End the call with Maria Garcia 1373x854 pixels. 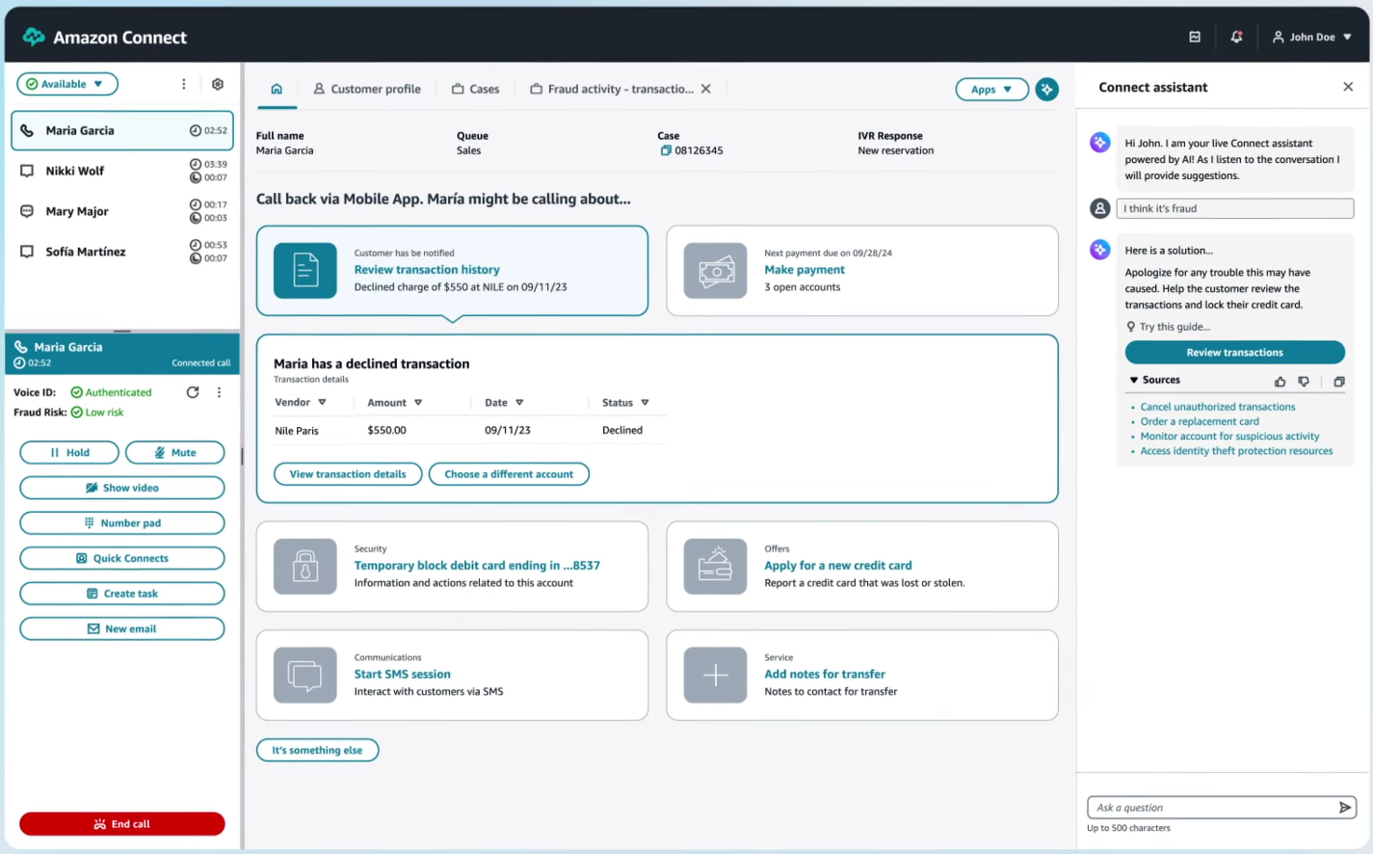click(122, 824)
